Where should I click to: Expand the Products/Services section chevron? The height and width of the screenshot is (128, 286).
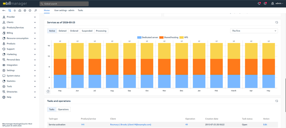[35, 28]
